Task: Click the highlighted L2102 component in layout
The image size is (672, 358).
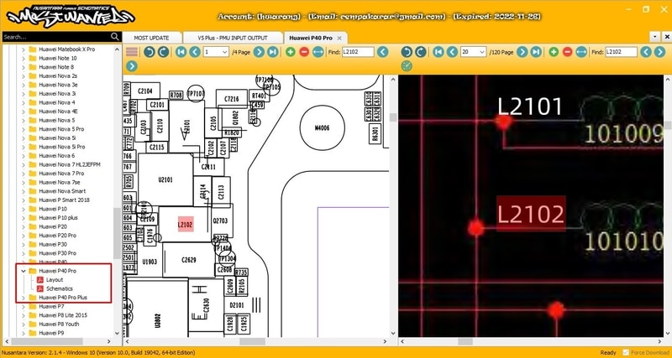Action: (186, 224)
